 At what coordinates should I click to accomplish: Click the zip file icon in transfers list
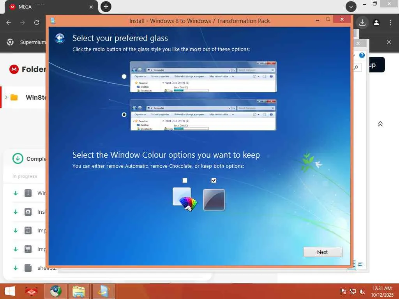(x=28, y=193)
